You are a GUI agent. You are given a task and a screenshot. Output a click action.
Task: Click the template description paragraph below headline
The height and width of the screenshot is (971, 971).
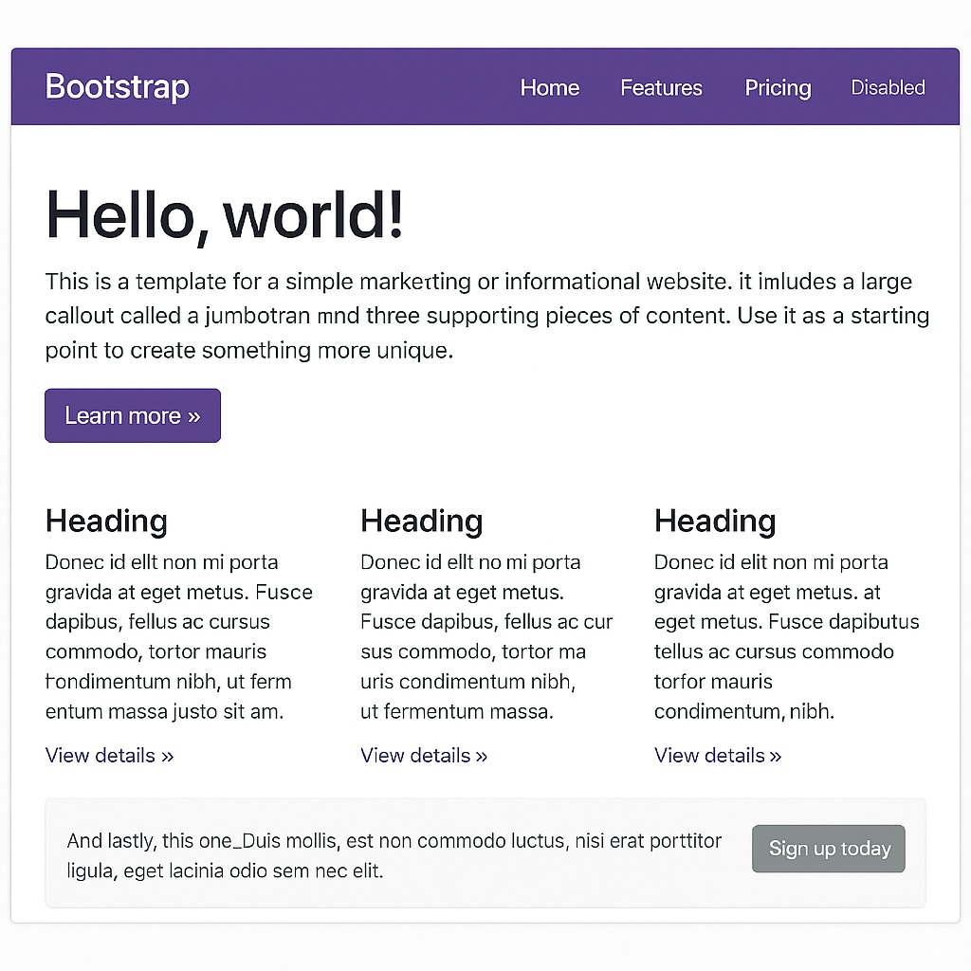[485, 316]
